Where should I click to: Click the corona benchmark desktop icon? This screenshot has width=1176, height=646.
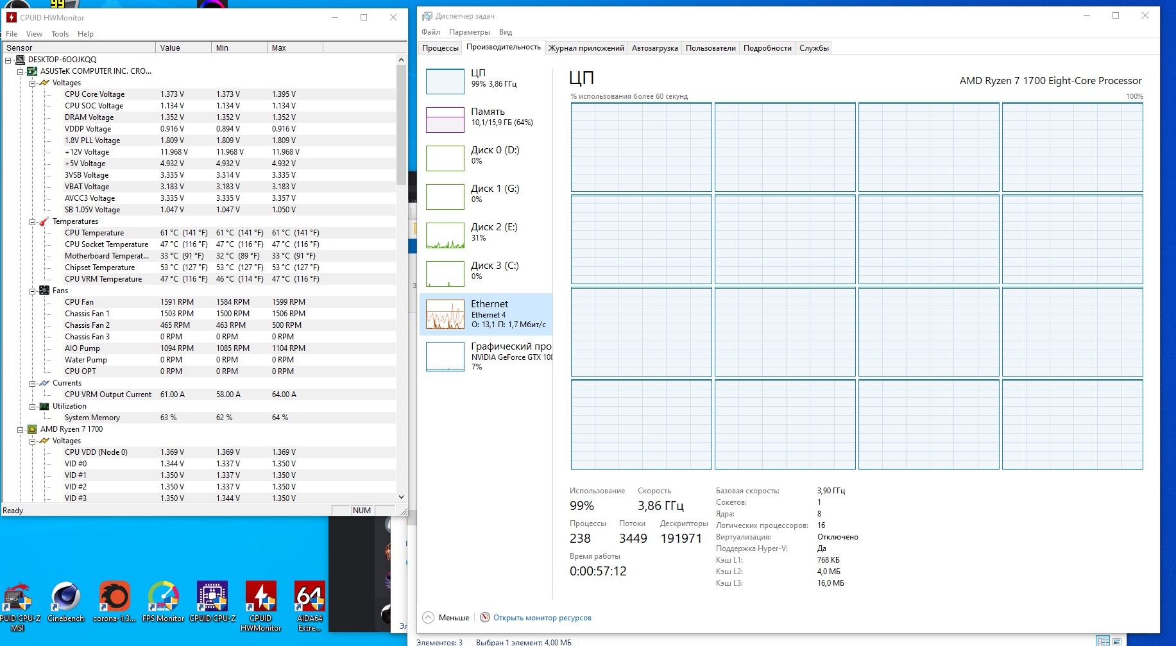[x=114, y=598]
